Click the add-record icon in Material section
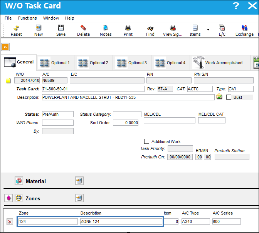 (79, 181)
